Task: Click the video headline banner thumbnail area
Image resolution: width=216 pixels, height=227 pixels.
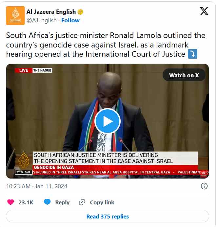Action: click(115, 158)
